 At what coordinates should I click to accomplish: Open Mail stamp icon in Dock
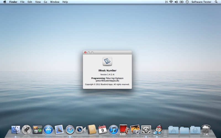(x=59, y=129)
